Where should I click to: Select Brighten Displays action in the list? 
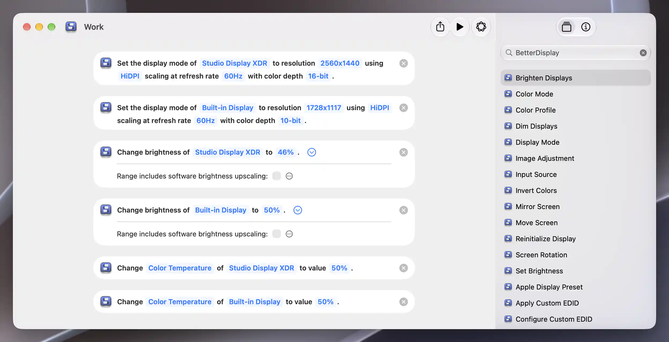tap(575, 78)
